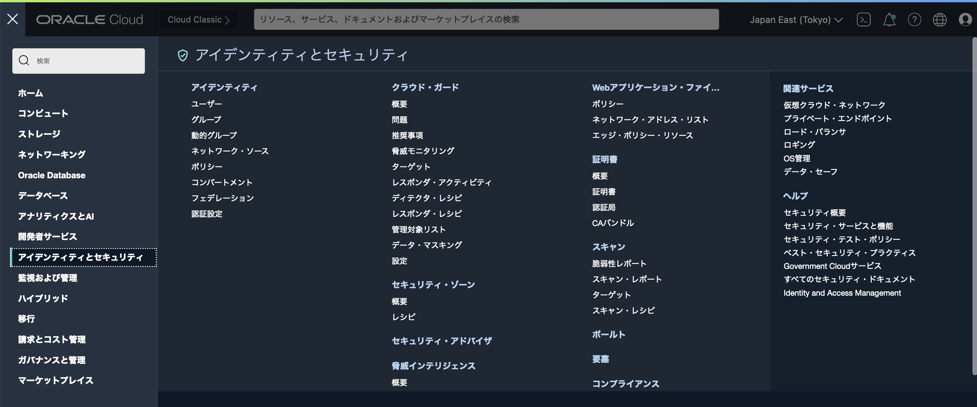Open the user profile avatar
Screen dimensions: 977x407
966,19
